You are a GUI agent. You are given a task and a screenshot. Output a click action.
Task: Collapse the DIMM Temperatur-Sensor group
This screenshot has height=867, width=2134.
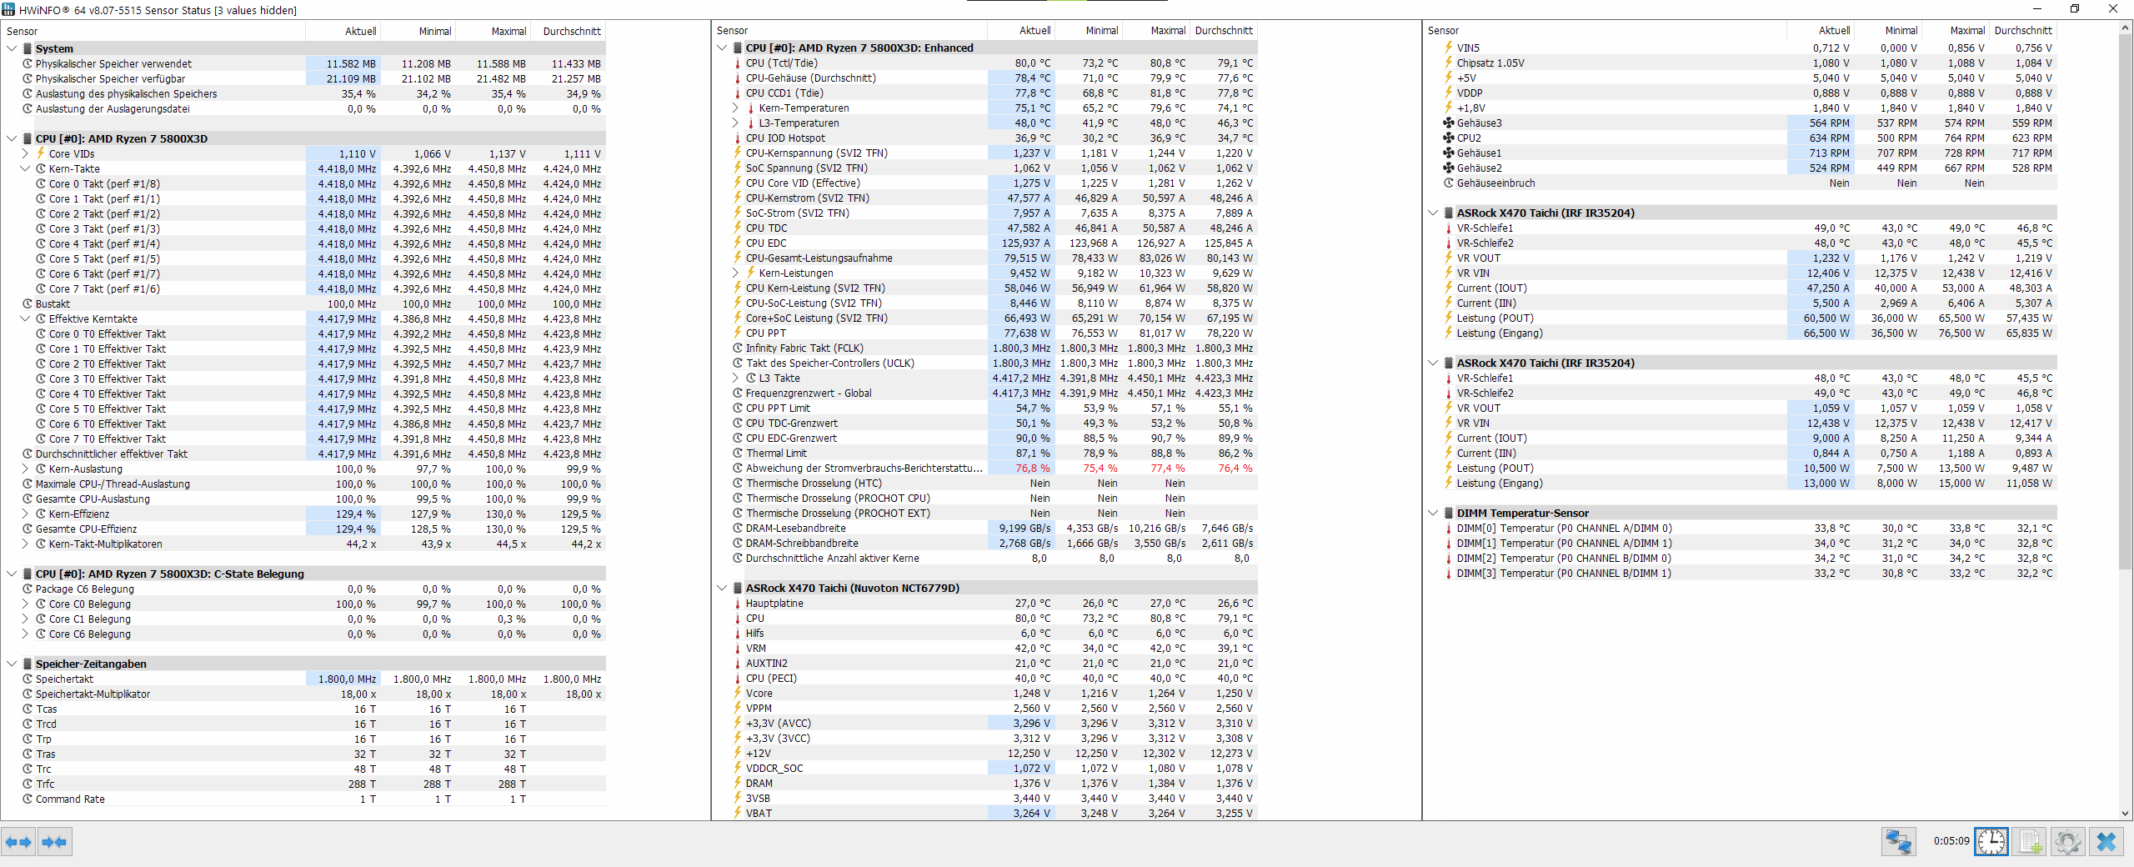click(1433, 514)
